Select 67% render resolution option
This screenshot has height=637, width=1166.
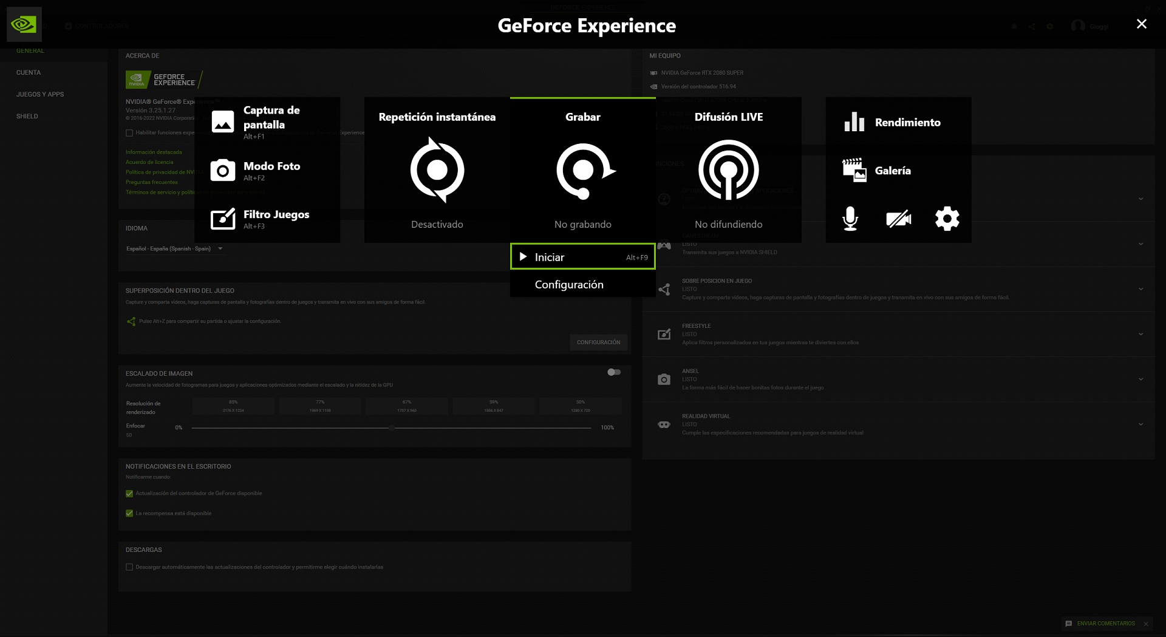(407, 406)
